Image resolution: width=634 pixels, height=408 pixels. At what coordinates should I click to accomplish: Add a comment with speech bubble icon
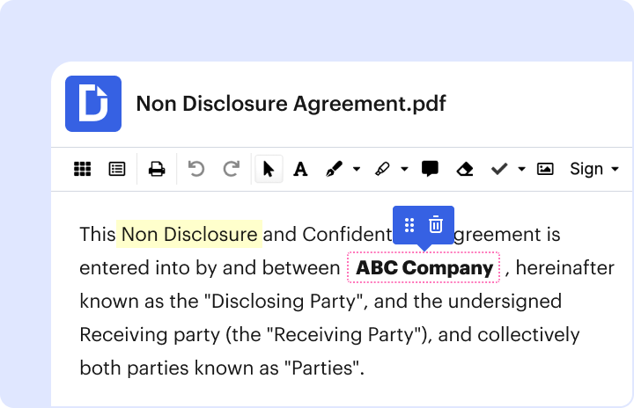coord(430,169)
